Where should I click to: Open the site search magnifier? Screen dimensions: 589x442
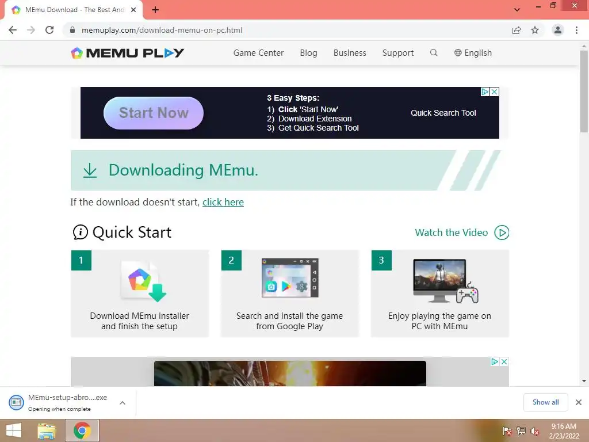(434, 52)
